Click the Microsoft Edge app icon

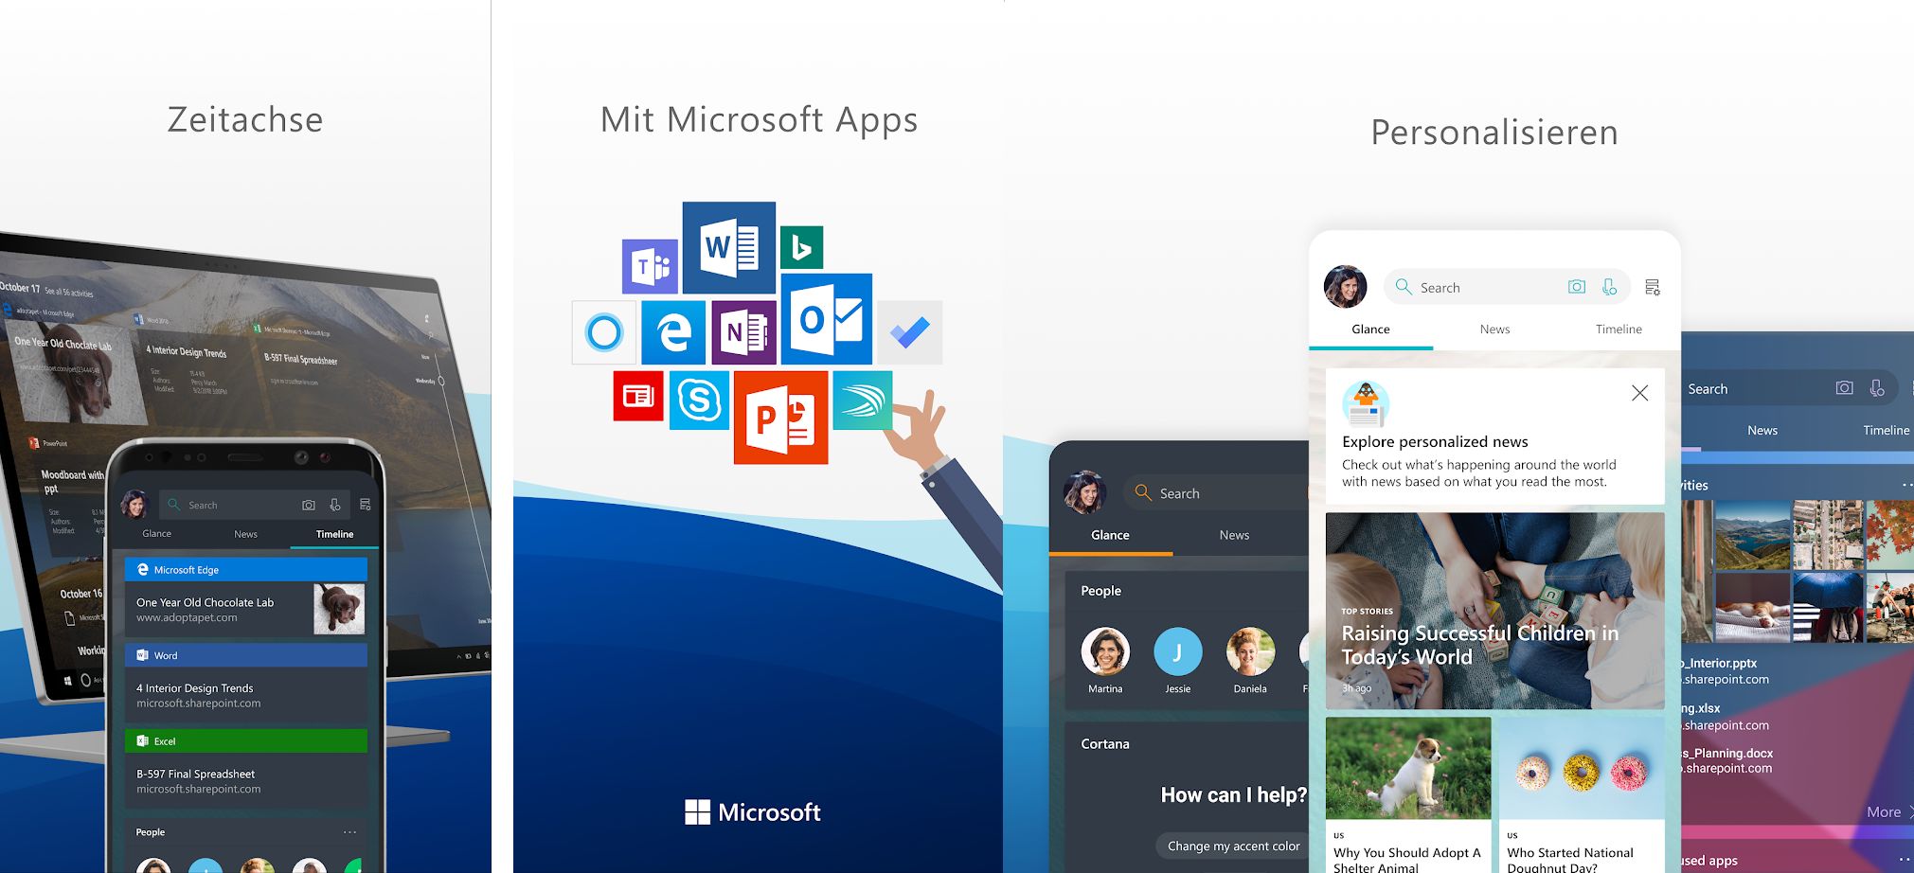click(673, 332)
